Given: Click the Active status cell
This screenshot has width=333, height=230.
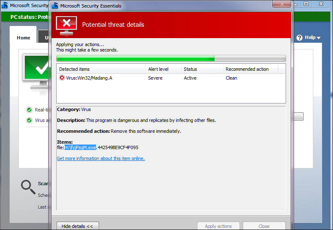Looking at the screenshot, I should coord(190,78).
